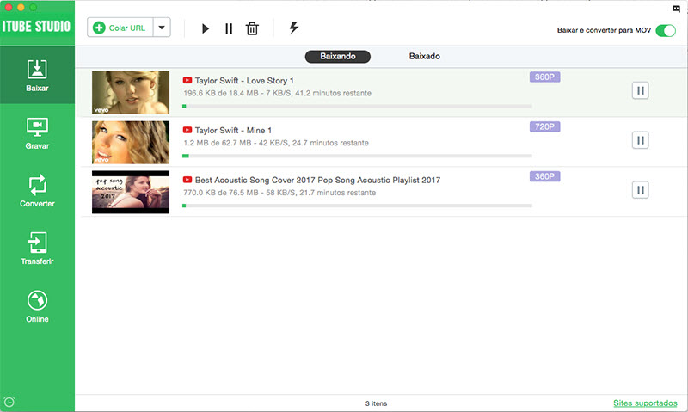Click the 360P badge on Love Story
688x412 pixels.
point(544,77)
